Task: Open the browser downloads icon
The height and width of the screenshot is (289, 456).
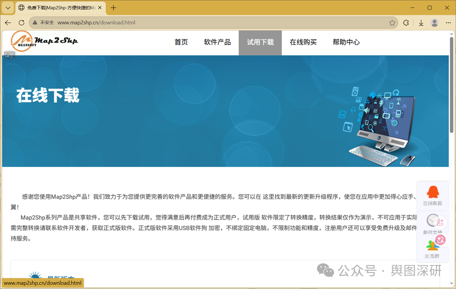Action: click(x=421, y=23)
